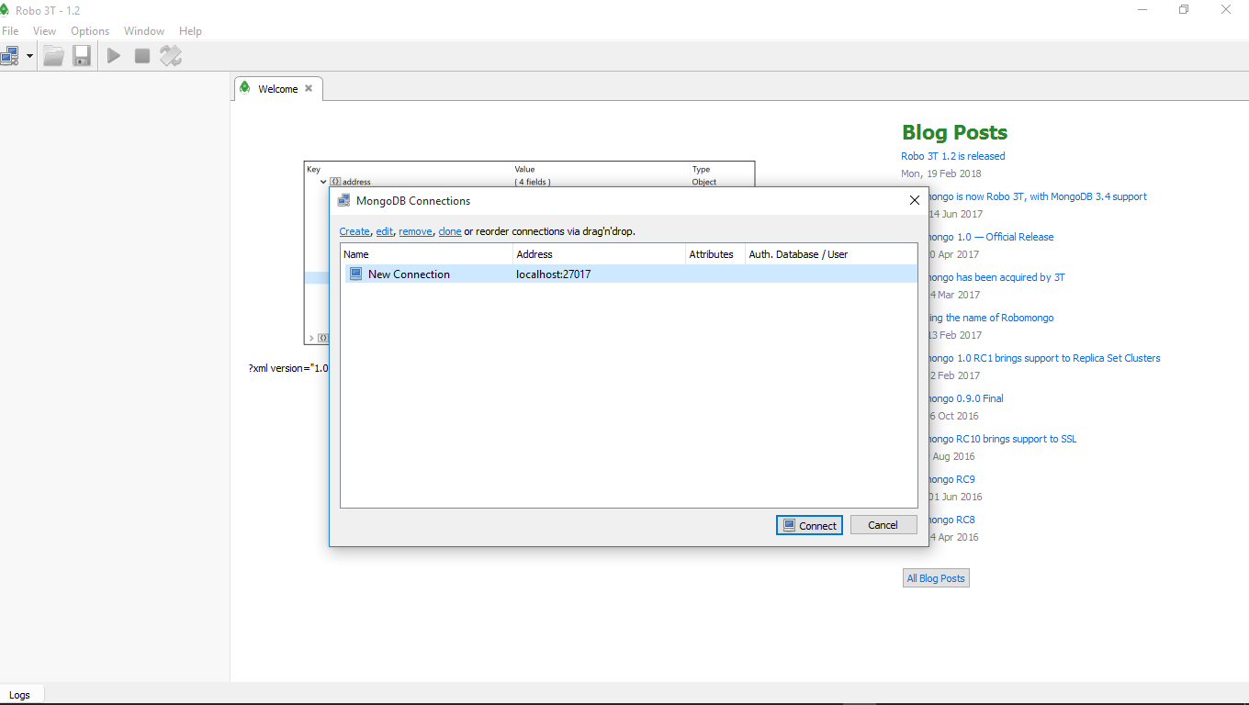Click the Create connection link
The image size is (1249, 705).
354,231
